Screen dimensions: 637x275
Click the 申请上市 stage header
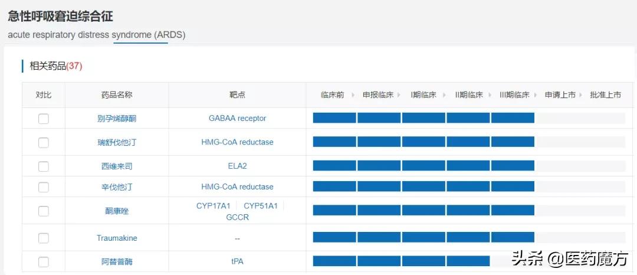[560, 95]
